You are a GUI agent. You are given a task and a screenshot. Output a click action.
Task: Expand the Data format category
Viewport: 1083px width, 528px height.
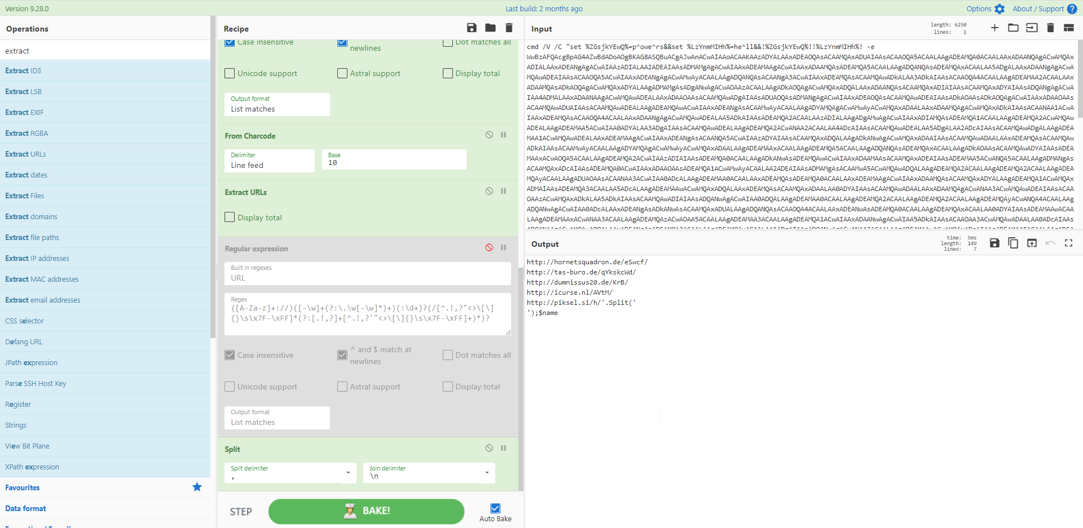(x=105, y=508)
